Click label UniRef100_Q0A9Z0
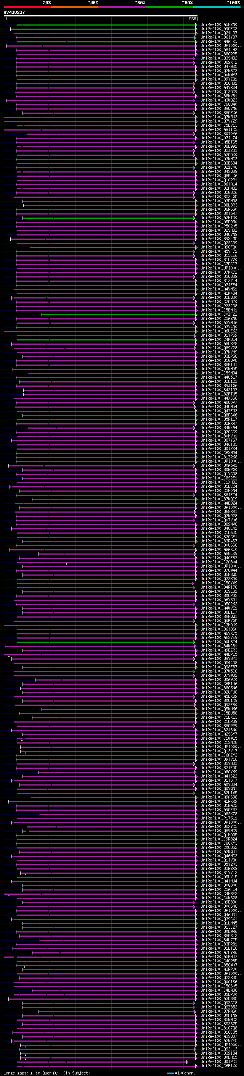Image resolution: width=244 pixels, height=1076 pixels. pos(219,679)
